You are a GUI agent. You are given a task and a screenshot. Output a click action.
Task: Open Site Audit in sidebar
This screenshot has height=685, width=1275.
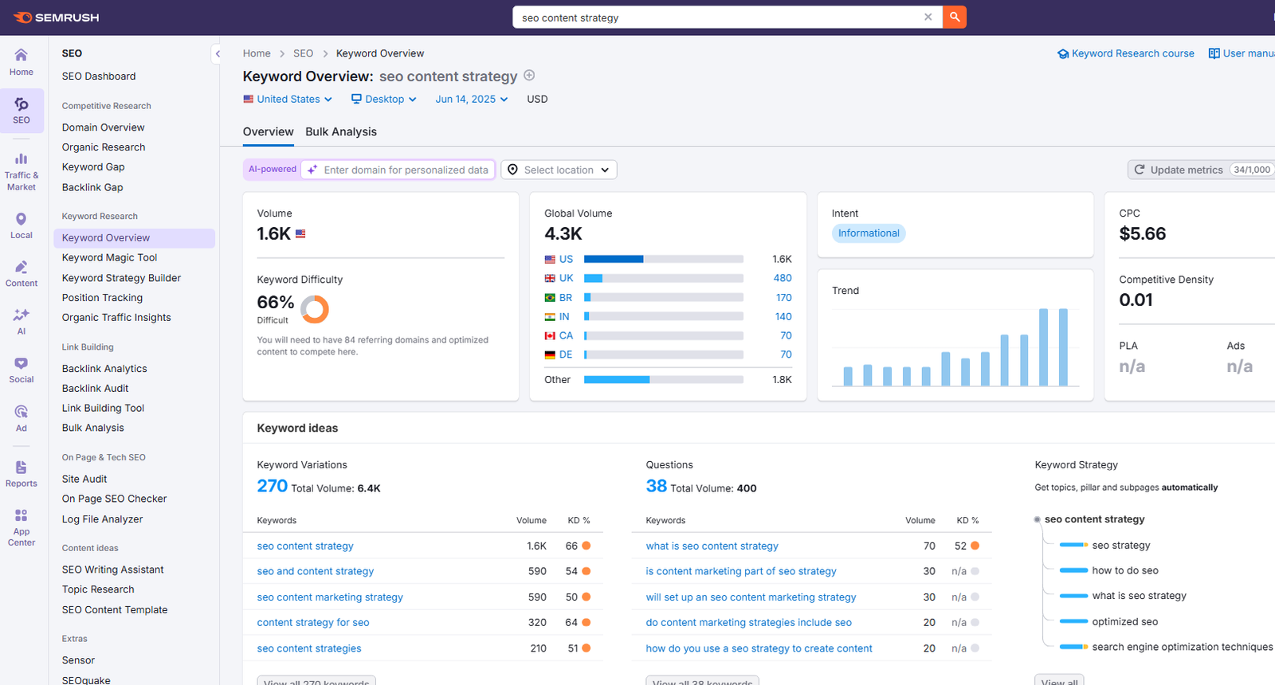84,479
